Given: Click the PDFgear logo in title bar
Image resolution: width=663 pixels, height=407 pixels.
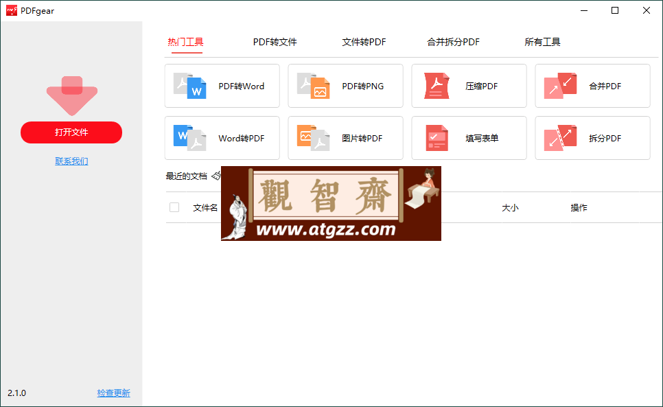Looking at the screenshot, I should (12, 10).
